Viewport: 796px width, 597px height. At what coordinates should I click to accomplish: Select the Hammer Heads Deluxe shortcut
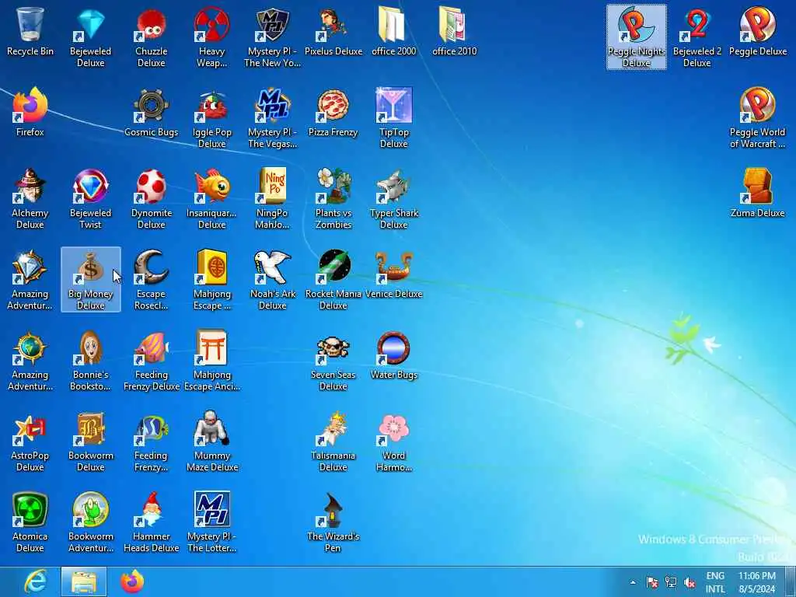click(152, 522)
